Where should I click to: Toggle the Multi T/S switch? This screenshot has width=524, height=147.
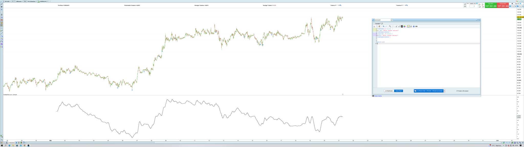click(x=513, y=4)
